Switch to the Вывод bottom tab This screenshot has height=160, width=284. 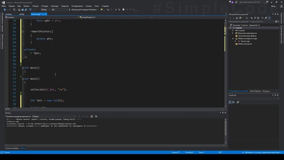[x=23, y=148]
